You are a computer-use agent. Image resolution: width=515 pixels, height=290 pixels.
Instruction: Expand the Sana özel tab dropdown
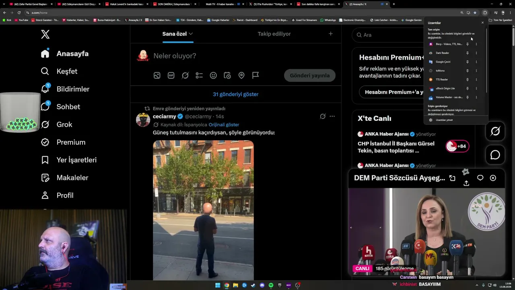coord(191,34)
